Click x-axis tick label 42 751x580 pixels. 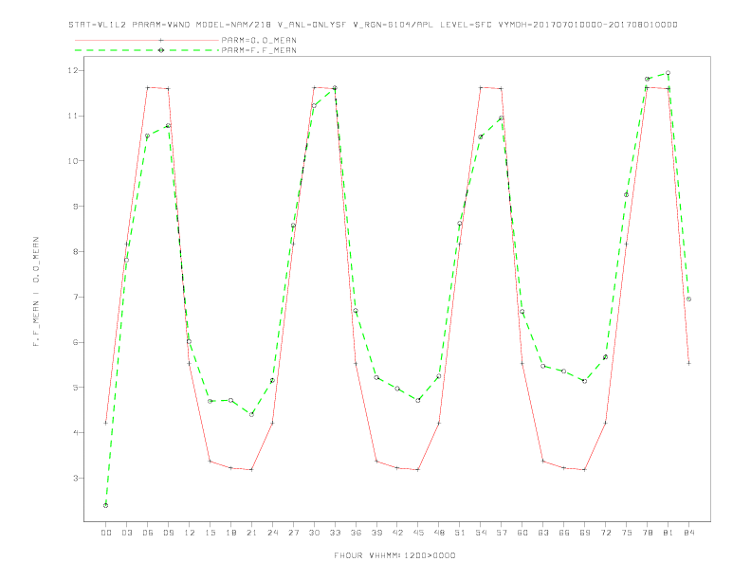[x=397, y=533]
